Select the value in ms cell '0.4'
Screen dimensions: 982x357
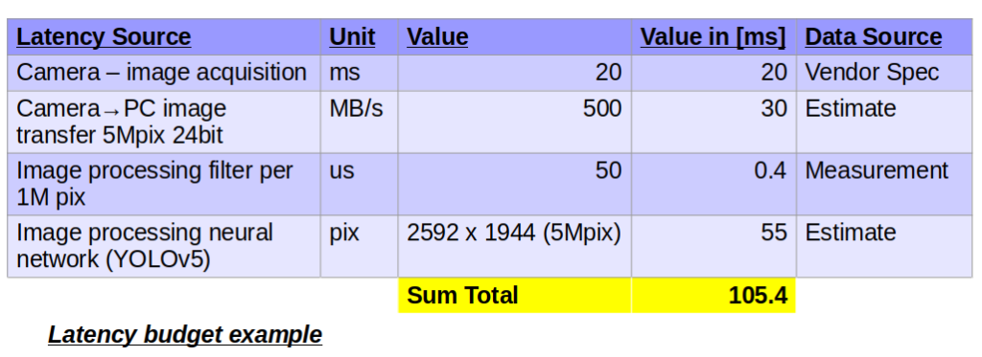pos(713,184)
